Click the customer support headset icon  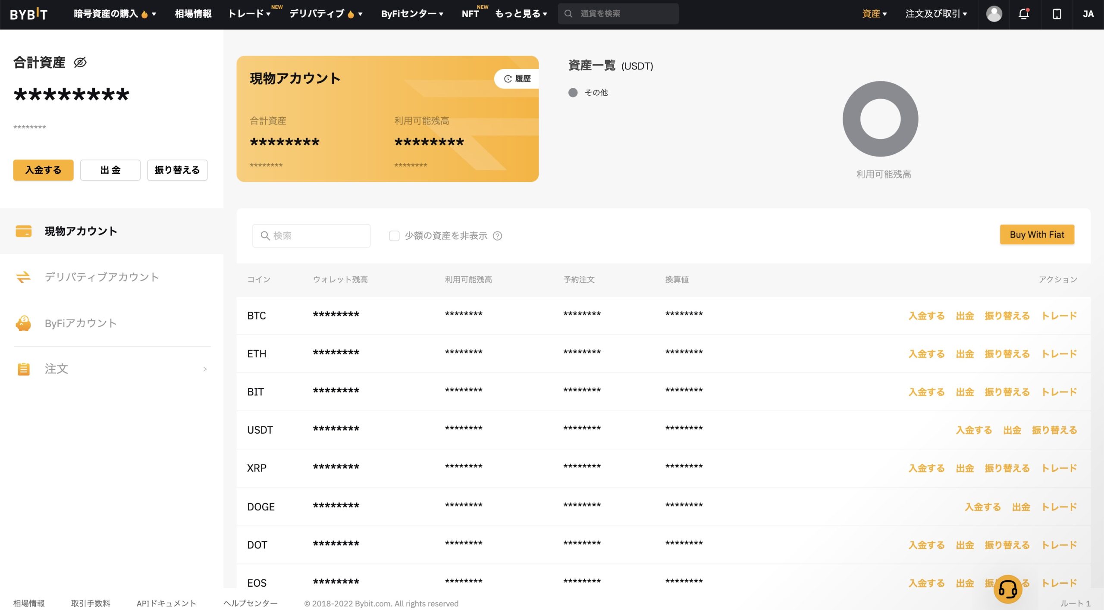click(x=1007, y=589)
